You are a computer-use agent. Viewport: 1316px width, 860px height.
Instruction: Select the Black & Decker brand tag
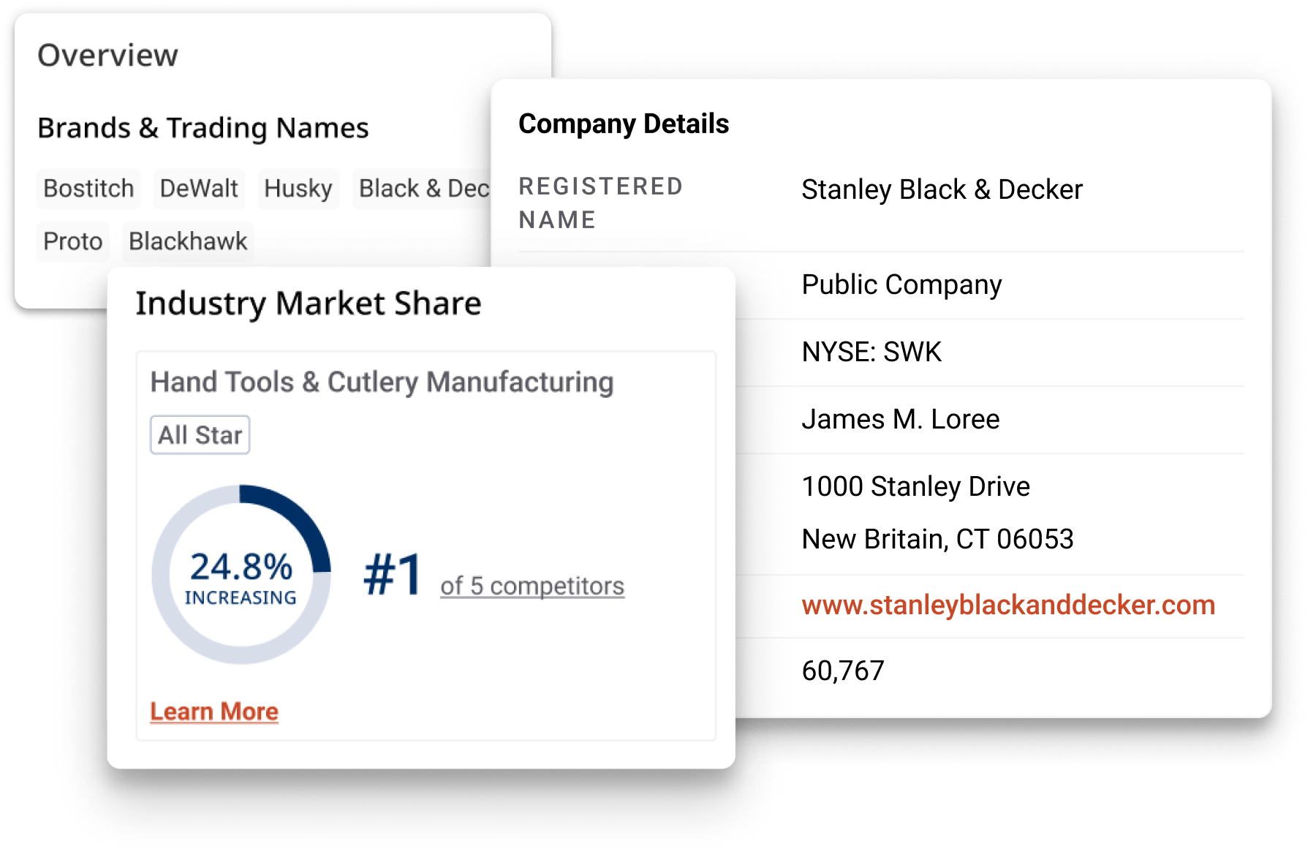click(x=423, y=189)
